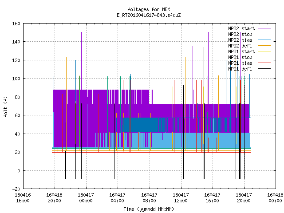Click the x-axis tick '160417 04:00'
Image resolution: width=284 pixels, height=213 pixels.
click(x=117, y=198)
